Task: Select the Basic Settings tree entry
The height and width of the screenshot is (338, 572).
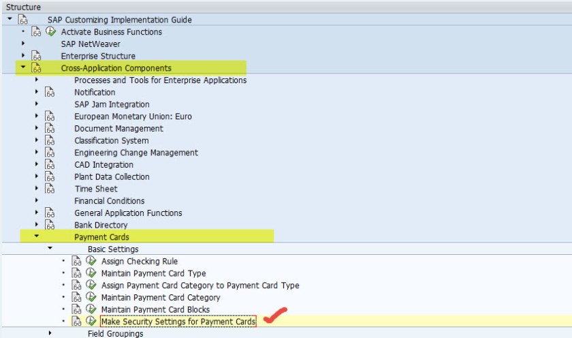Action: click(113, 249)
